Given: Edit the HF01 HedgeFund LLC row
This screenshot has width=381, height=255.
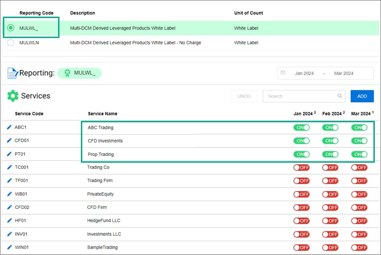Looking at the screenshot, I should [x=9, y=221].
